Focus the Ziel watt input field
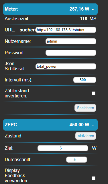The image size is (108, 184). (x=63, y=148)
